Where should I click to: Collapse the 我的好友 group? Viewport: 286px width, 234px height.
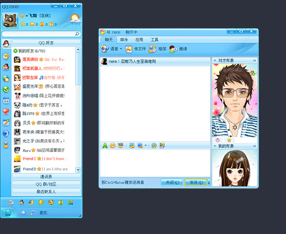(x=15, y=51)
